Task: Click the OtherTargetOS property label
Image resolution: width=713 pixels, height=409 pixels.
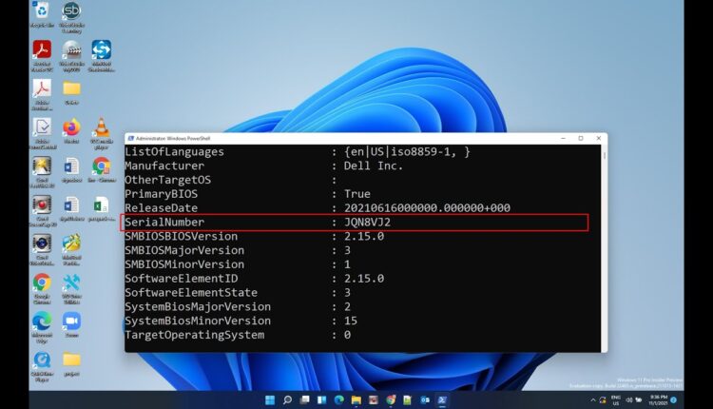Action: pos(167,180)
